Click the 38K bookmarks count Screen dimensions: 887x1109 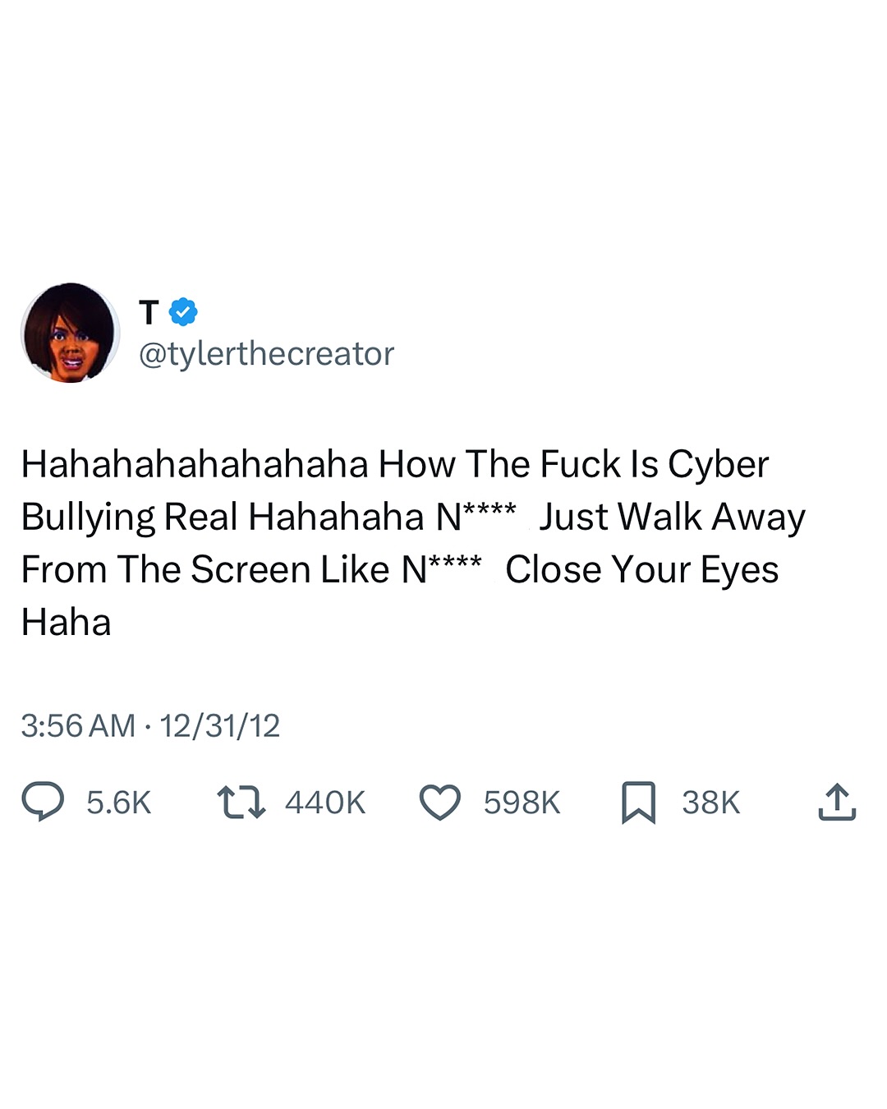(711, 803)
